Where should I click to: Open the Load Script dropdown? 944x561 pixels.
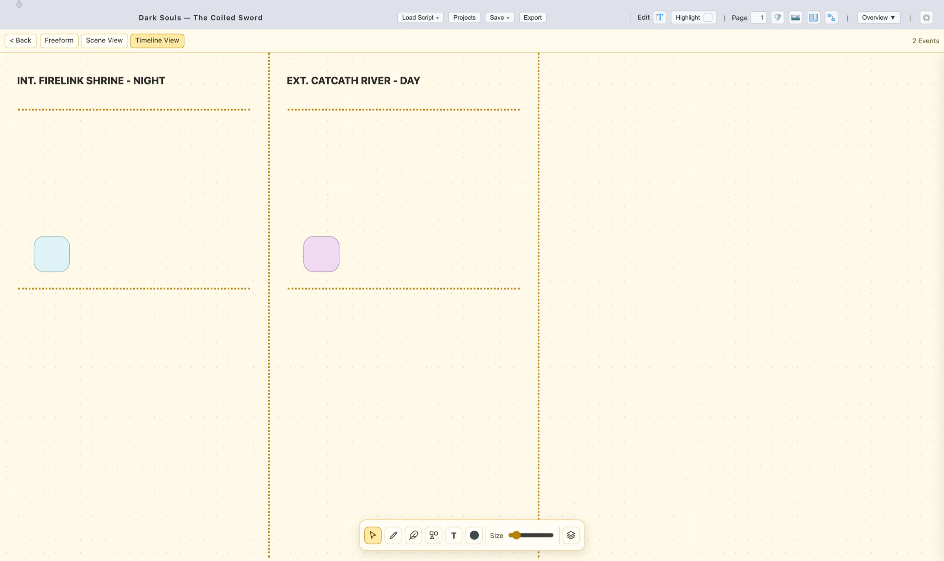(420, 17)
